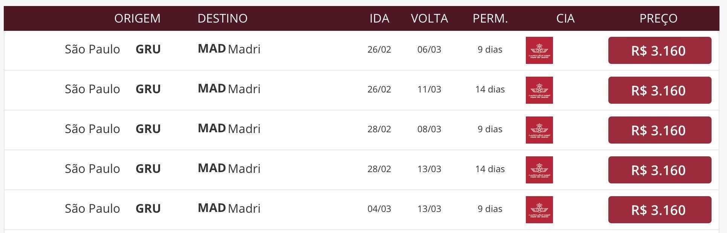The width and height of the screenshot is (727, 233).
Task: Choose the R$ 3.160 fare returning 08/03
Action: pyautogui.click(x=660, y=130)
